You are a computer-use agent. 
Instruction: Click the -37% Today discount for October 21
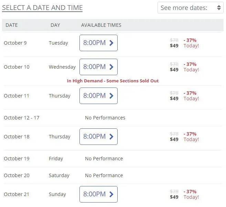click(191, 194)
